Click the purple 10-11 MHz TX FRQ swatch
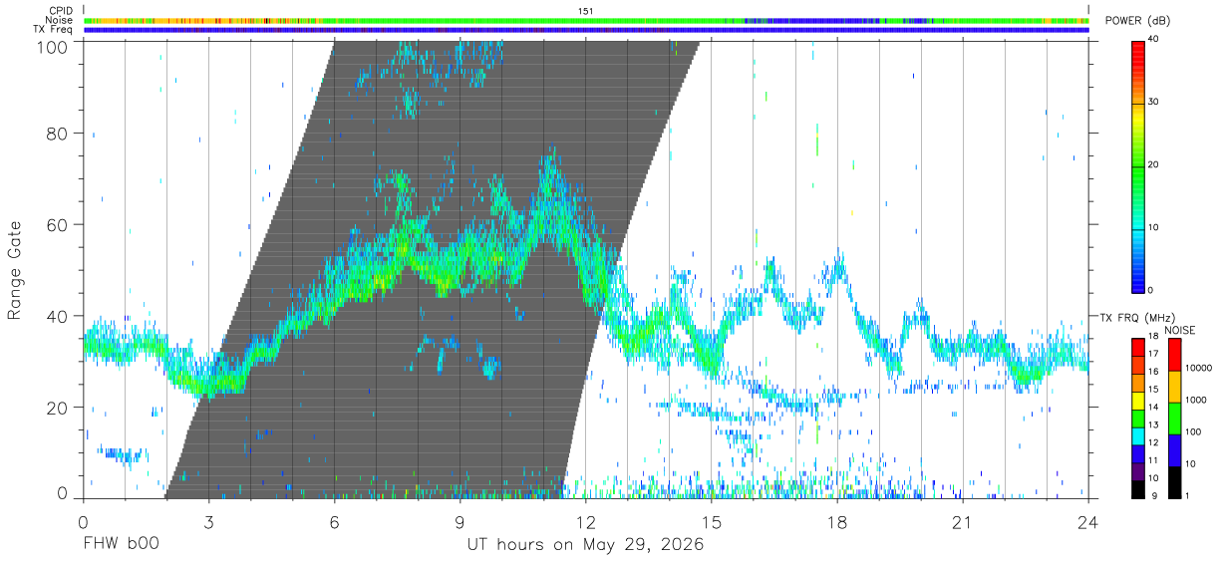Screen dimensions: 1224x565 [x=1138, y=472]
